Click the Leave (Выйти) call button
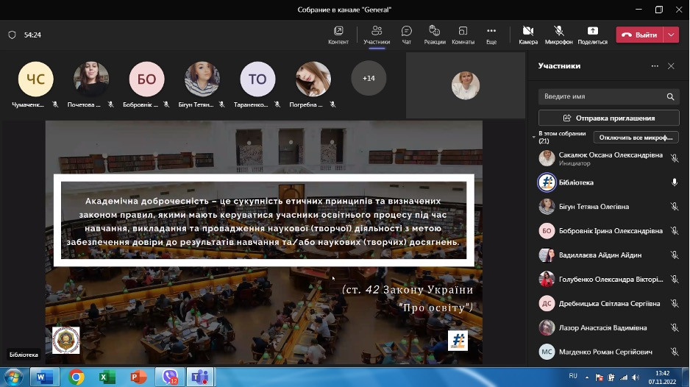690x387 pixels. click(639, 35)
